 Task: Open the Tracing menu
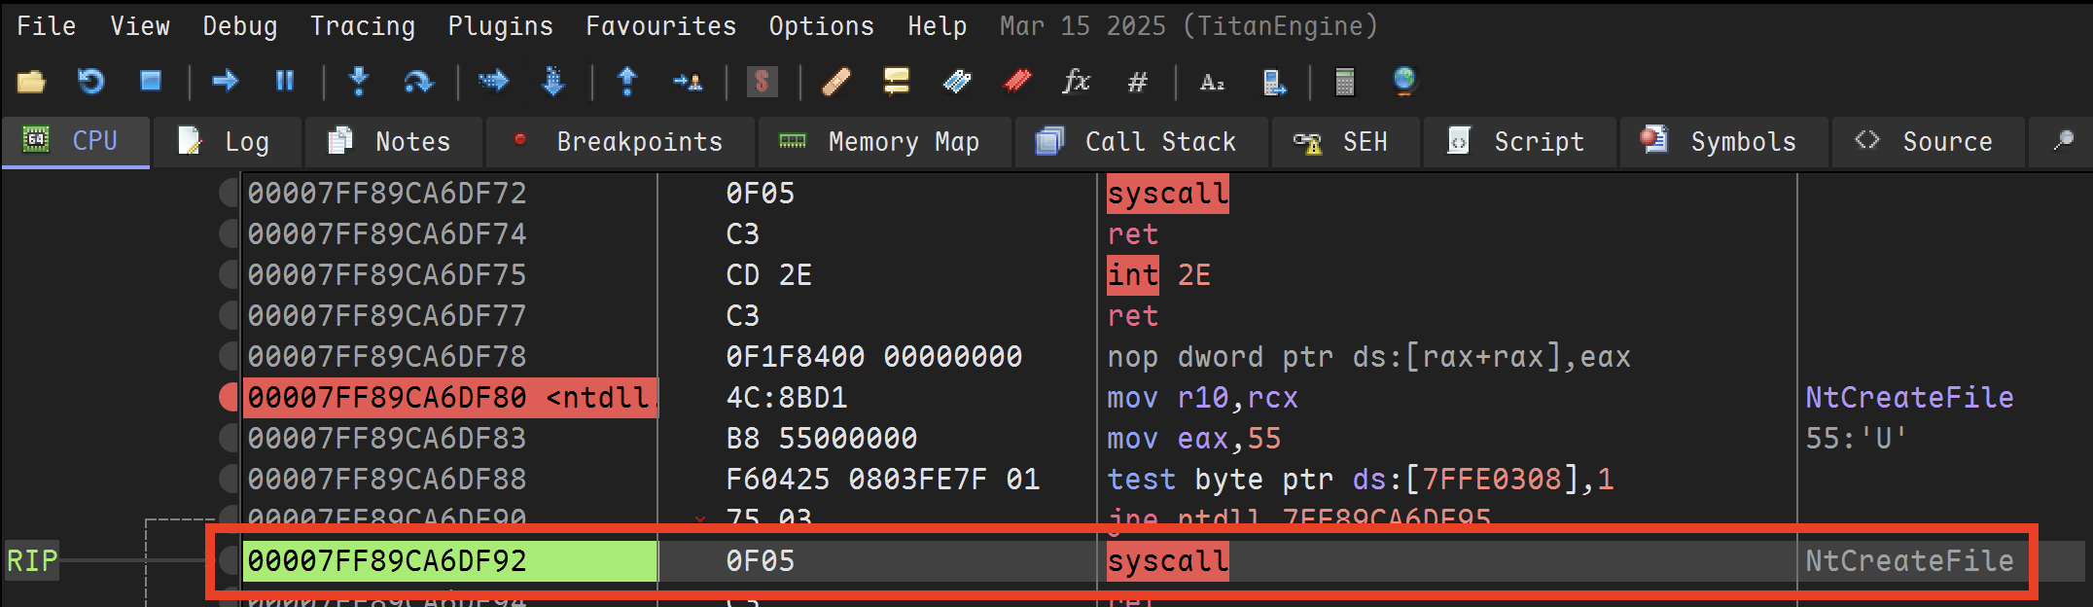(363, 26)
